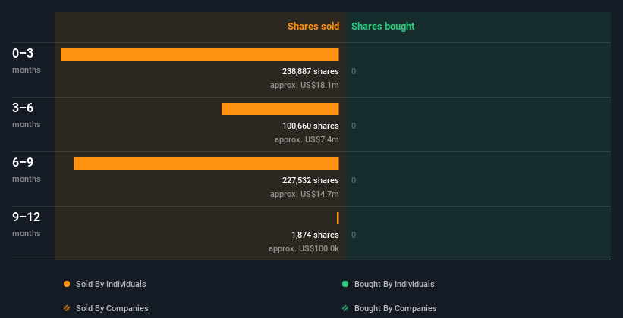
Task: Click the 6–9 months row label
Action: click(x=27, y=170)
